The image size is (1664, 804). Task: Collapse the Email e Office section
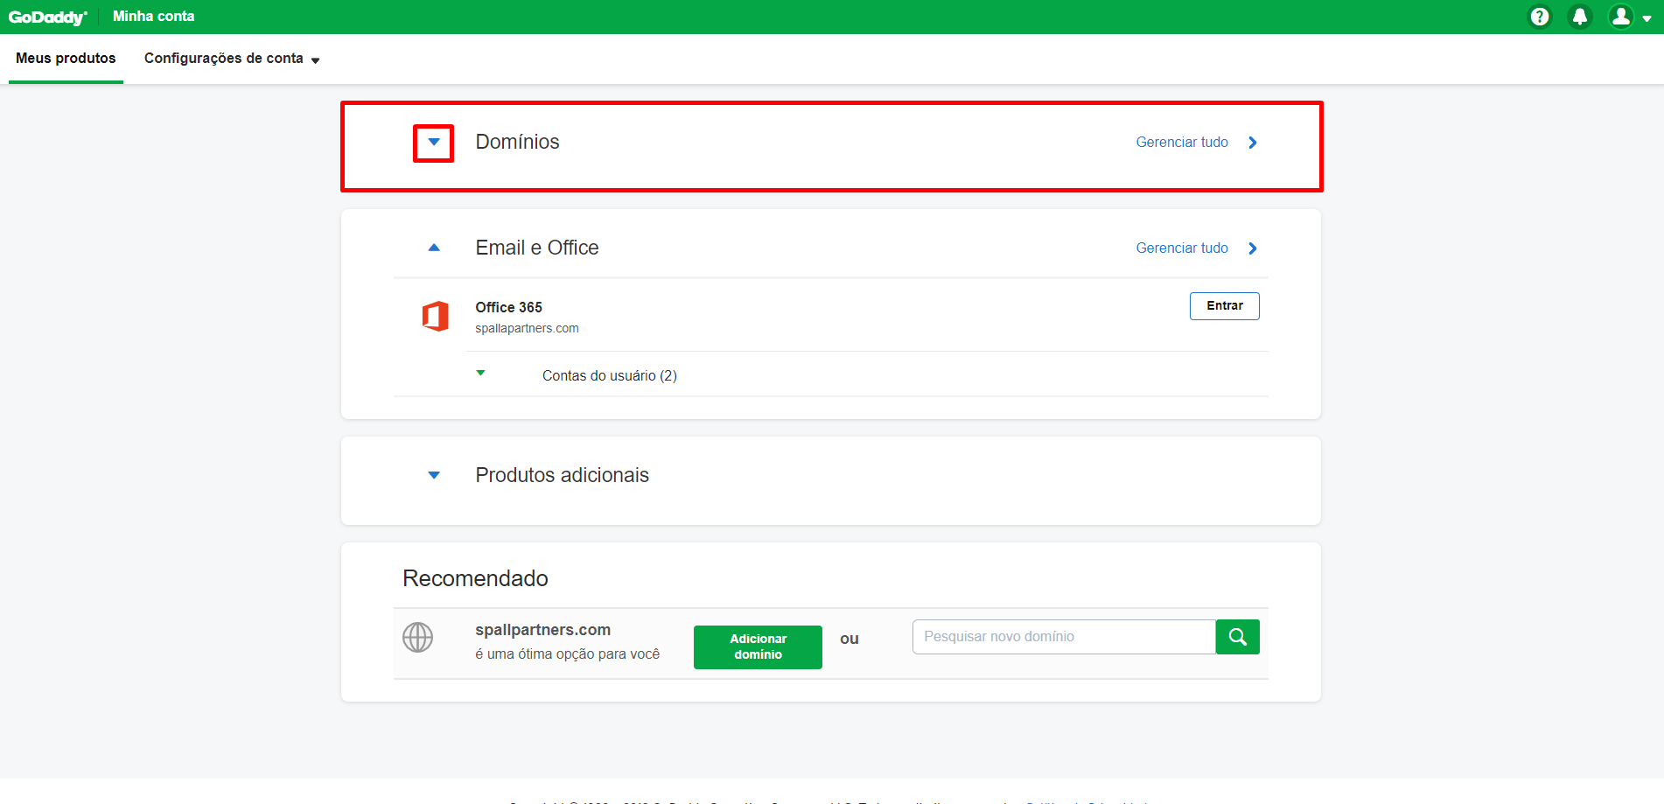[x=434, y=248]
